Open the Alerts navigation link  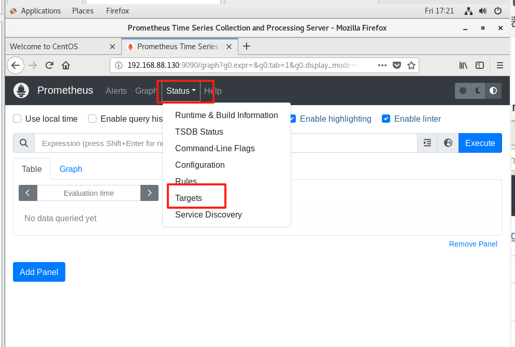pyautogui.click(x=116, y=91)
